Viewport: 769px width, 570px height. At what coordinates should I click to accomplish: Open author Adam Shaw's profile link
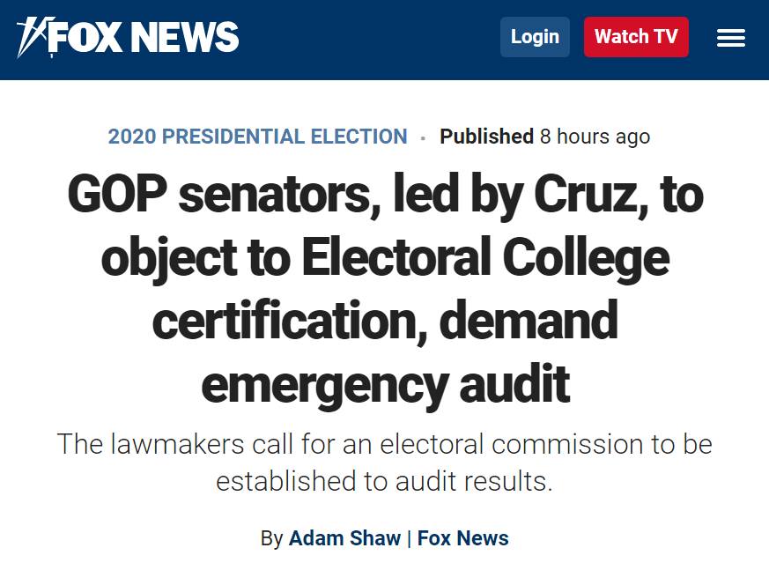pyautogui.click(x=344, y=538)
